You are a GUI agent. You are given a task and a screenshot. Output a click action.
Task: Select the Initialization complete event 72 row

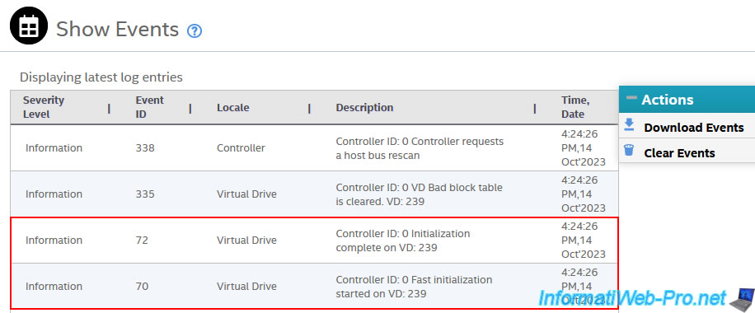[x=314, y=241]
